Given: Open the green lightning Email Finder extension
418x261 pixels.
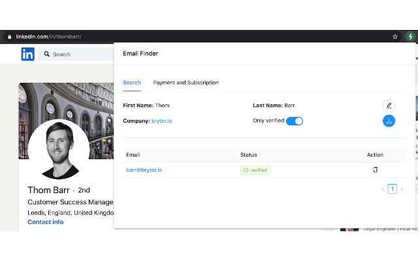Looking at the screenshot, I should (x=411, y=37).
